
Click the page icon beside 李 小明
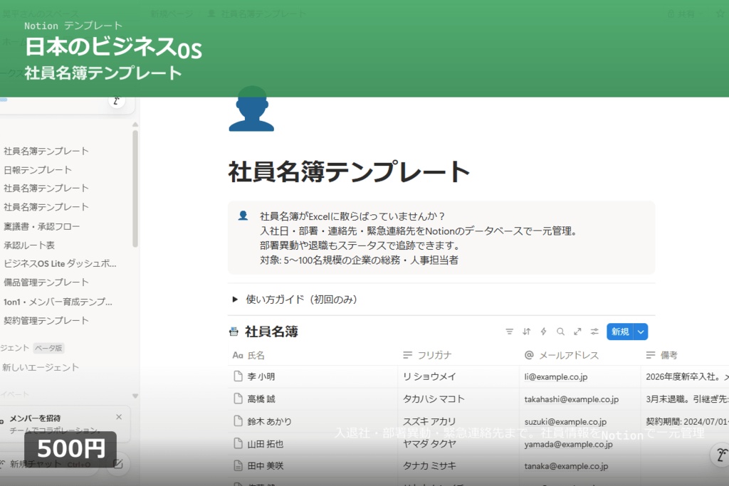pyautogui.click(x=238, y=376)
